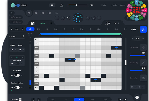Viewport: 149px width, 101px height.
Task: Click the Panic button
Action: 114,5
